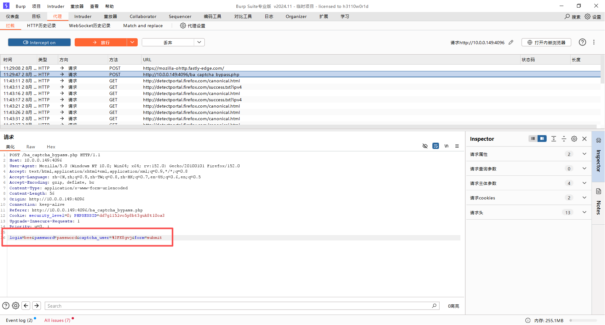
Task: Click the magnifier in the search field
Action: point(434,306)
